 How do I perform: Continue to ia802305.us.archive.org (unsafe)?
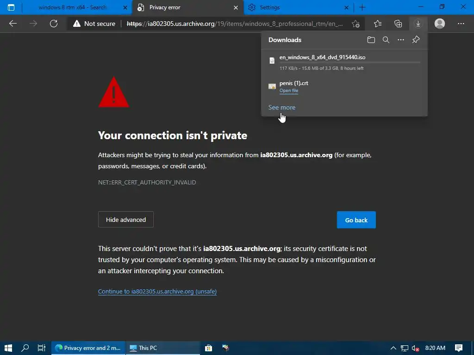157,292
